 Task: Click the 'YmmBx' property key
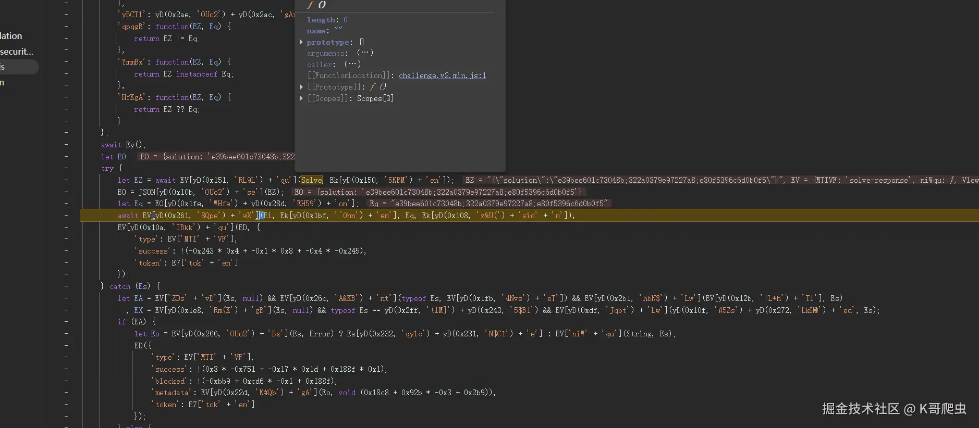coord(132,62)
